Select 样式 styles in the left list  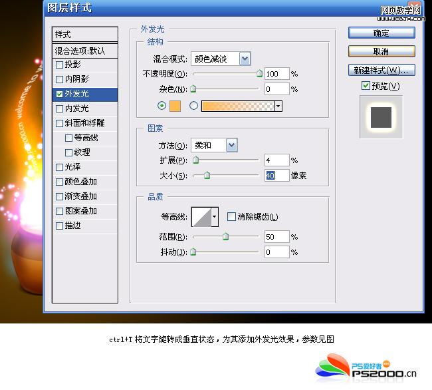click(x=85, y=35)
